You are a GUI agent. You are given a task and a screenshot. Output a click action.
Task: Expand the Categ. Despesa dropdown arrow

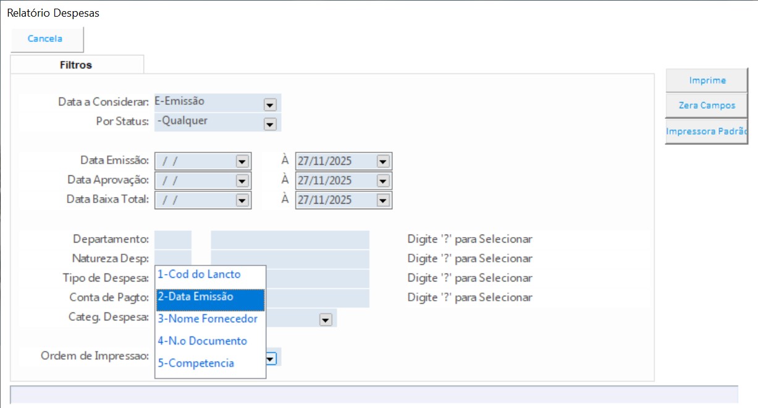326,320
